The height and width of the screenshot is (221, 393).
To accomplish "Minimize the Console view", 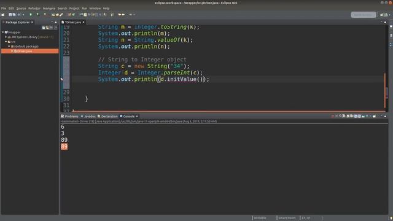I will click(x=381, y=116).
